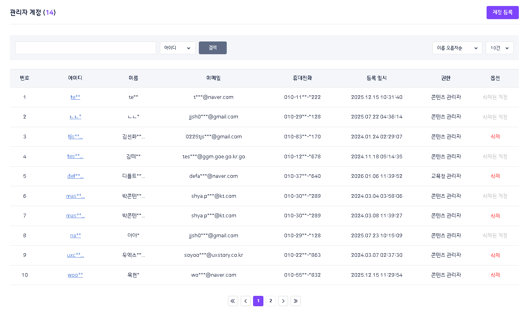Go to page 2 of results
The width and height of the screenshot is (530, 315).
point(271,301)
